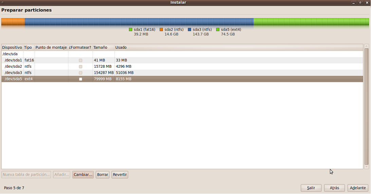The height and width of the screenshot is (194, 371).
Task: Click the 74.5 GB legend size
Action: tap(228, 34)
